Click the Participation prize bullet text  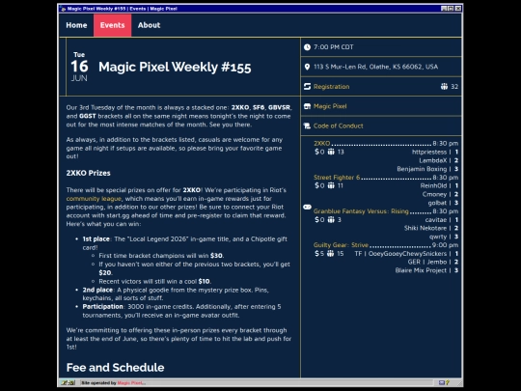point(181,311)
